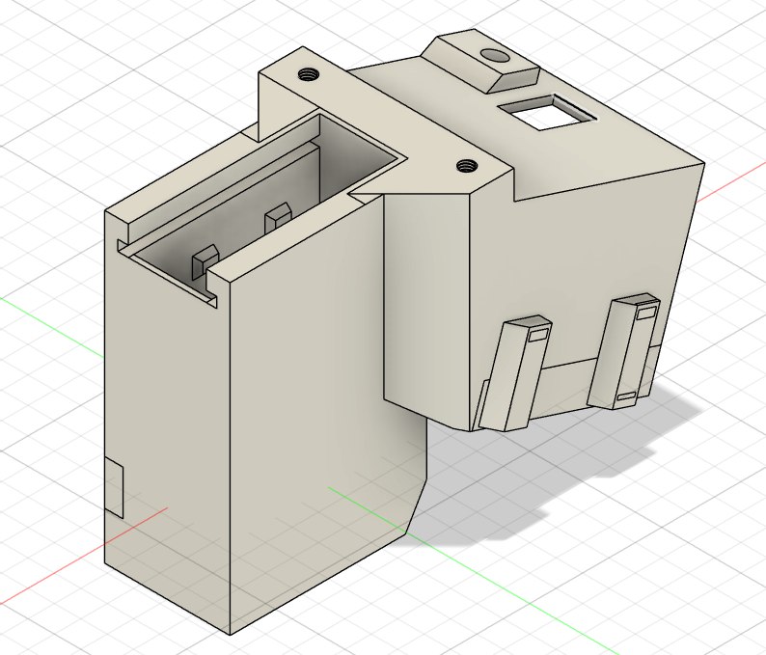Click the lower slot on the right clip
The image size is (766, 655).
point(625,396)
